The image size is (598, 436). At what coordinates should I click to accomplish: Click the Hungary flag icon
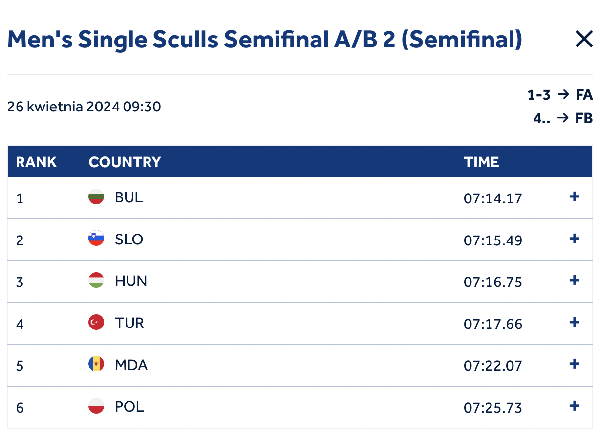pos(96,281)
